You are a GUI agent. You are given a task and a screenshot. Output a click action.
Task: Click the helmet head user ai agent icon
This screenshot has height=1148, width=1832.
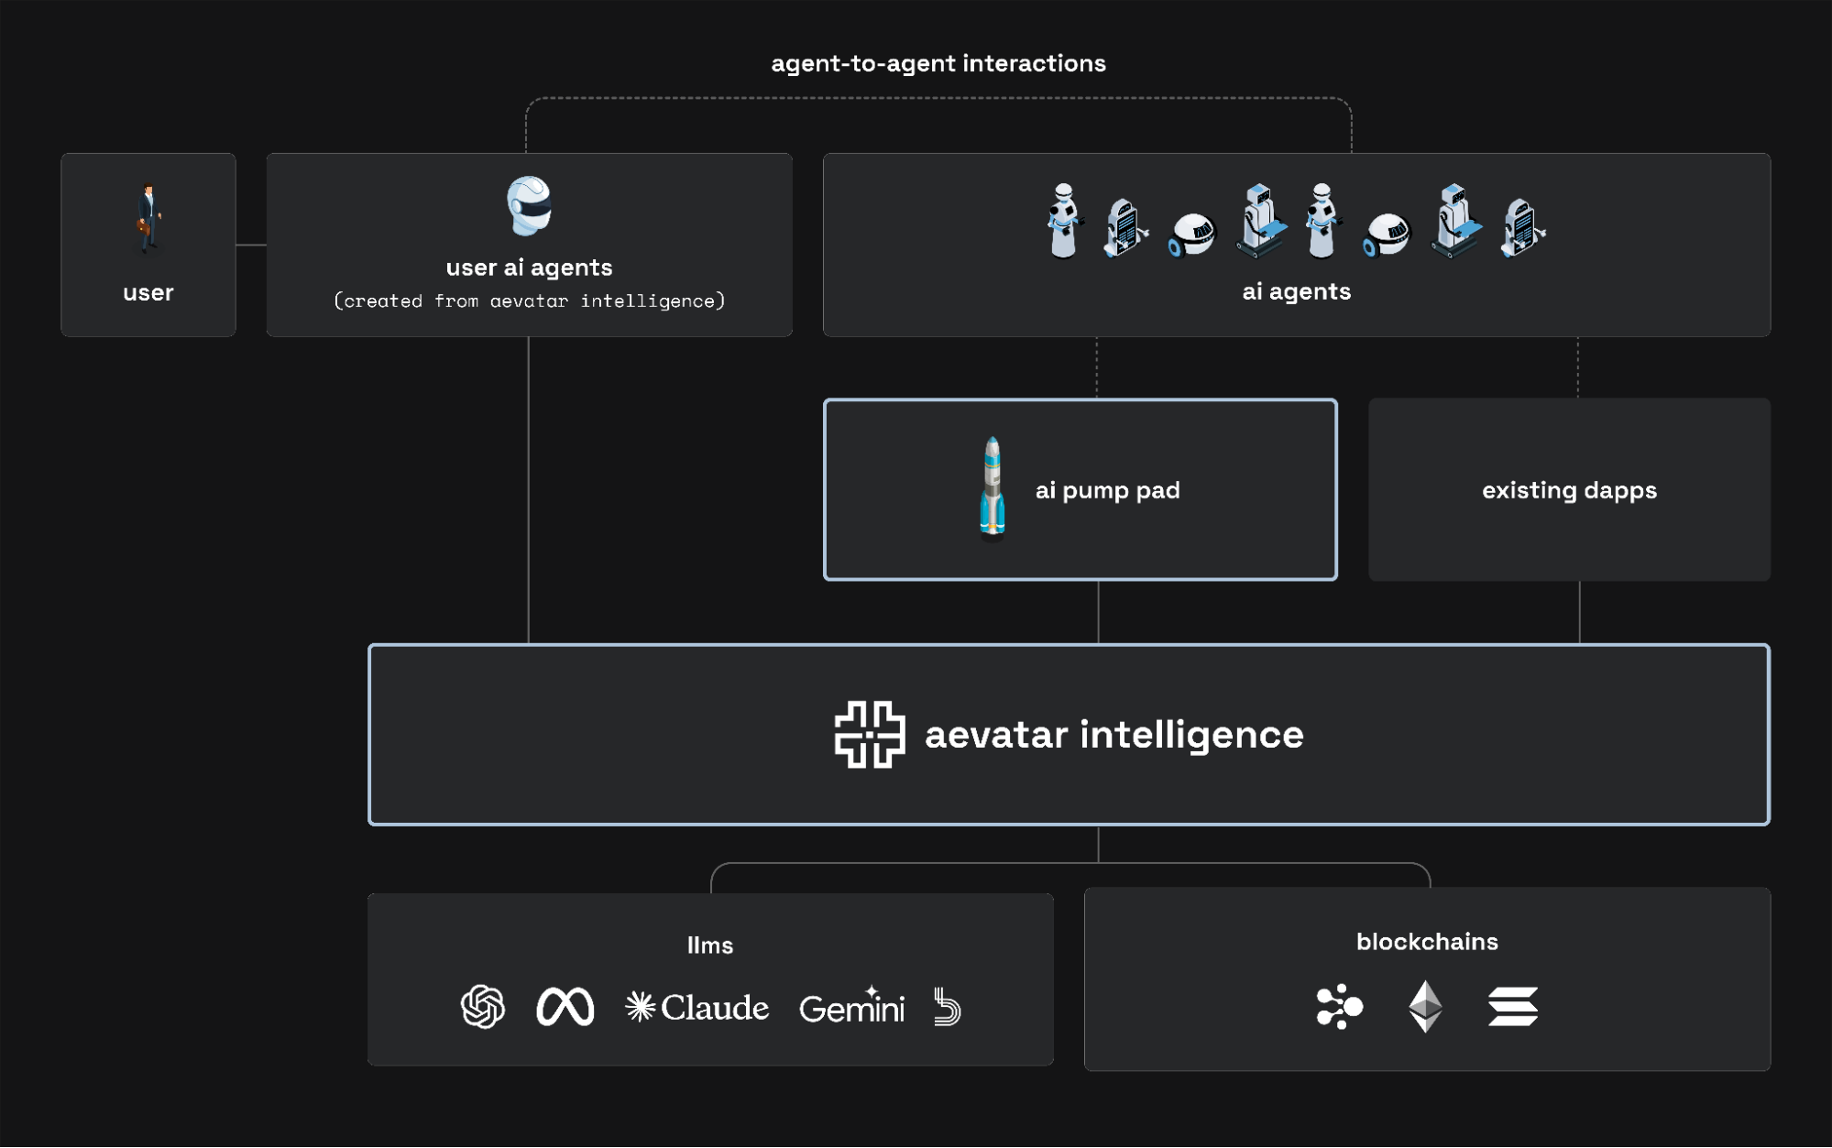click(530, 205)
